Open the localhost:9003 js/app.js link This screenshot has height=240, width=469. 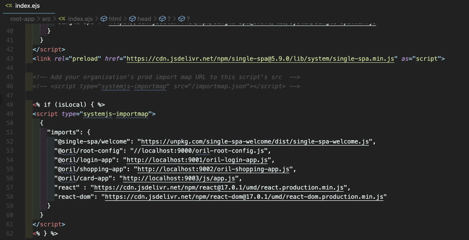point(179,178)
